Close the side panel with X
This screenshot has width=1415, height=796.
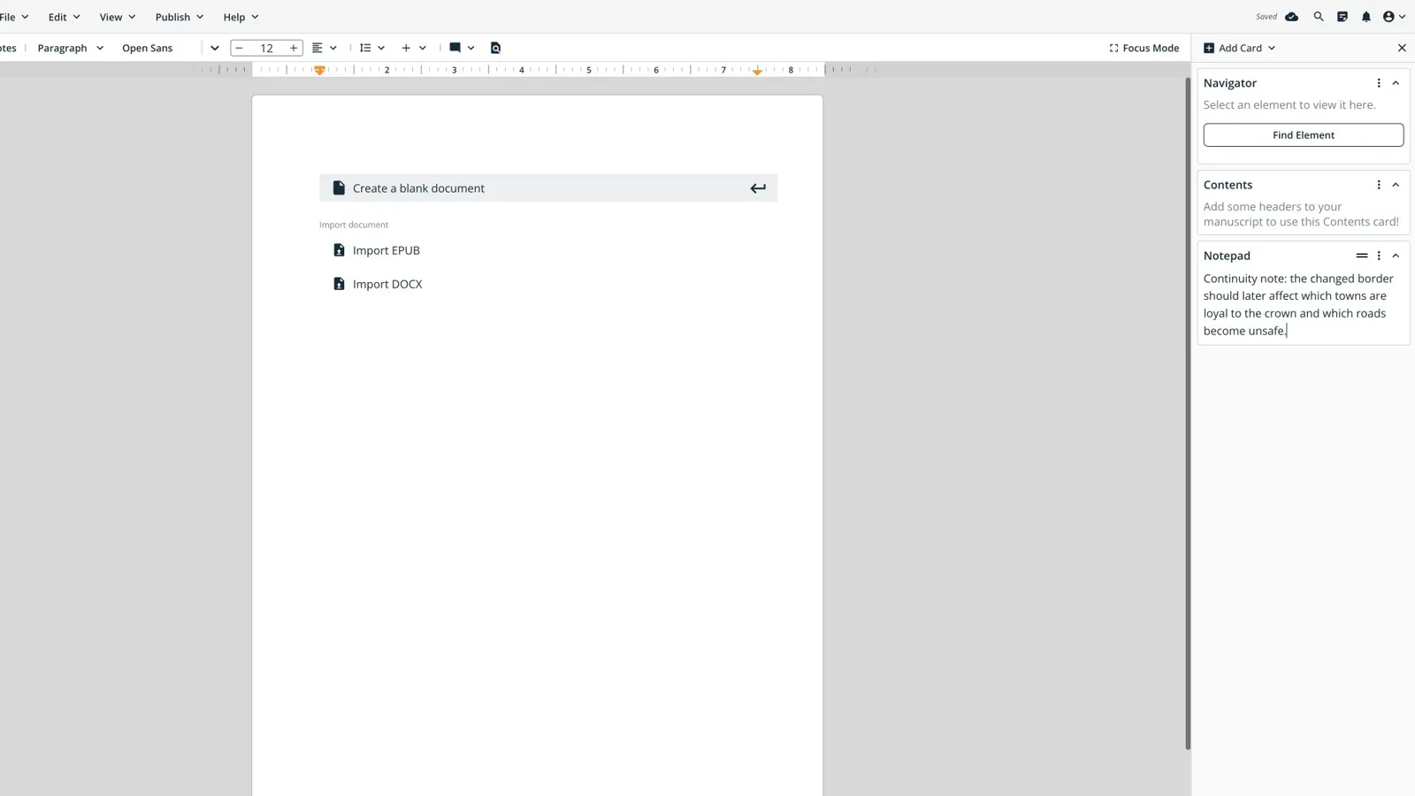(1402, 48)
